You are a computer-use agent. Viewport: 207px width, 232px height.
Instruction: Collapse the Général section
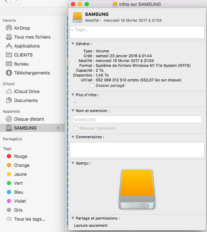tap(73, 44)
